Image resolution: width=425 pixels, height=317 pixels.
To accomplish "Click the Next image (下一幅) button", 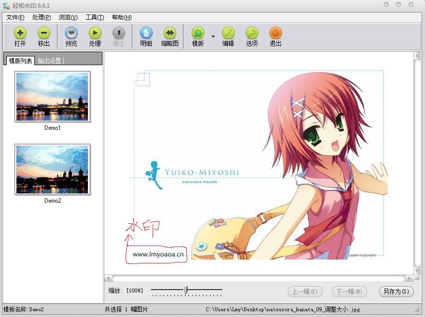I will click(x=349, y=291).
